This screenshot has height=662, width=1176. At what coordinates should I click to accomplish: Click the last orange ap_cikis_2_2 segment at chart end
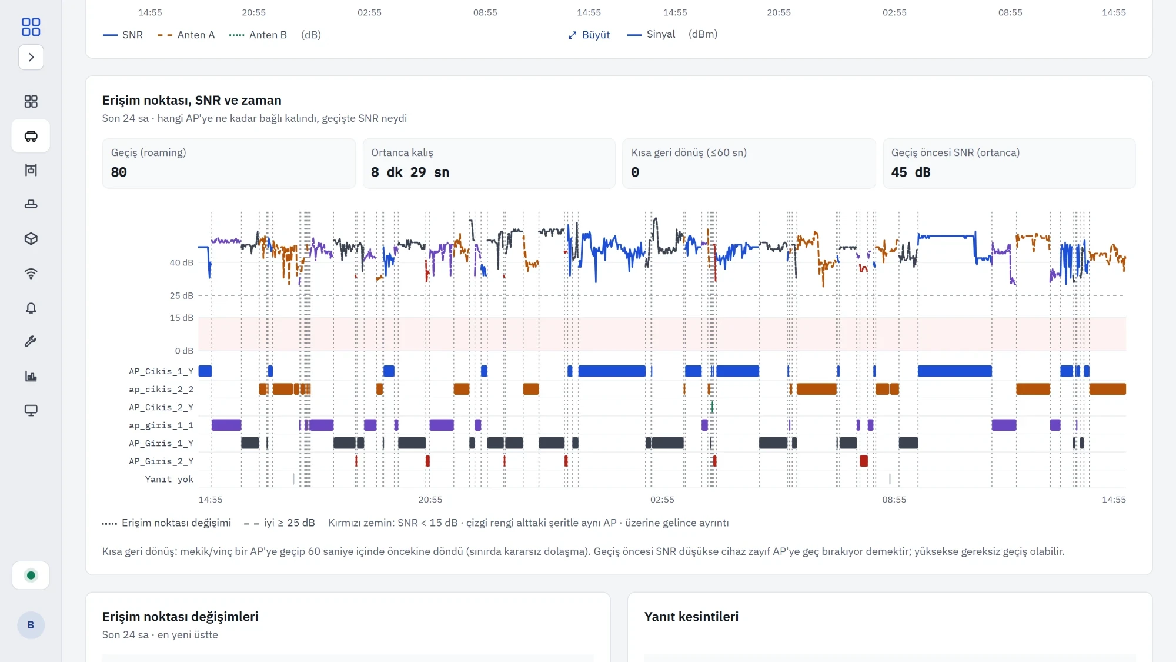pos(1107,389)
